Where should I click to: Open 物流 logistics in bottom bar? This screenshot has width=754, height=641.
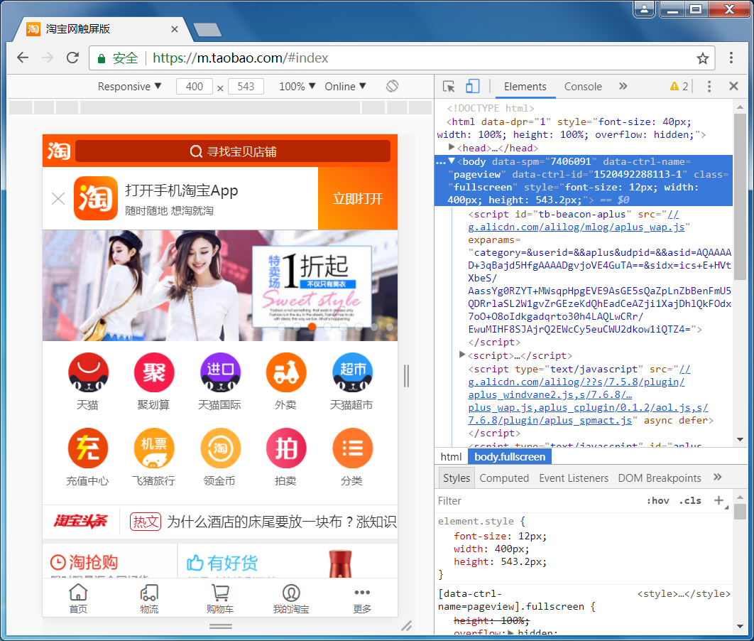149,593
